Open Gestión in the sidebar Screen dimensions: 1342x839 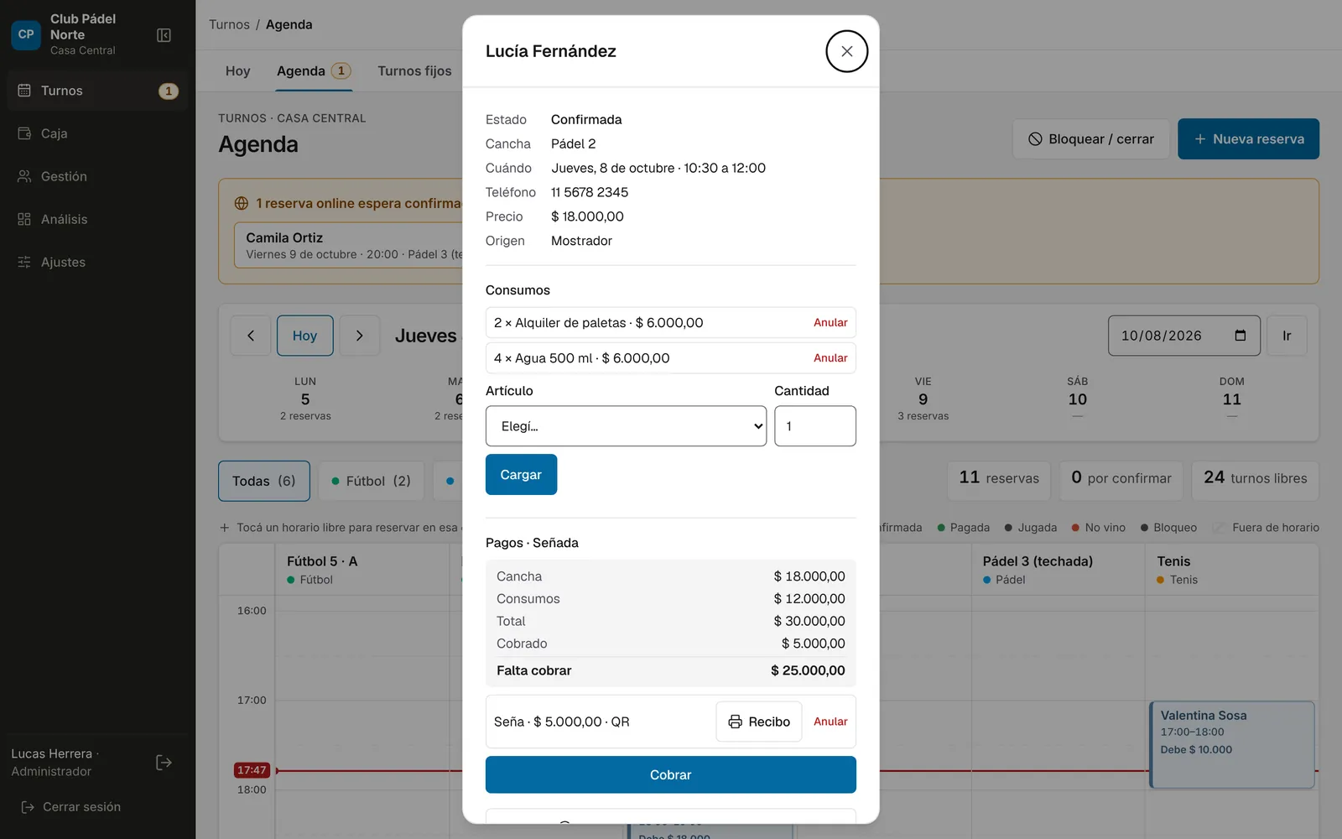[x=97, y=176]
